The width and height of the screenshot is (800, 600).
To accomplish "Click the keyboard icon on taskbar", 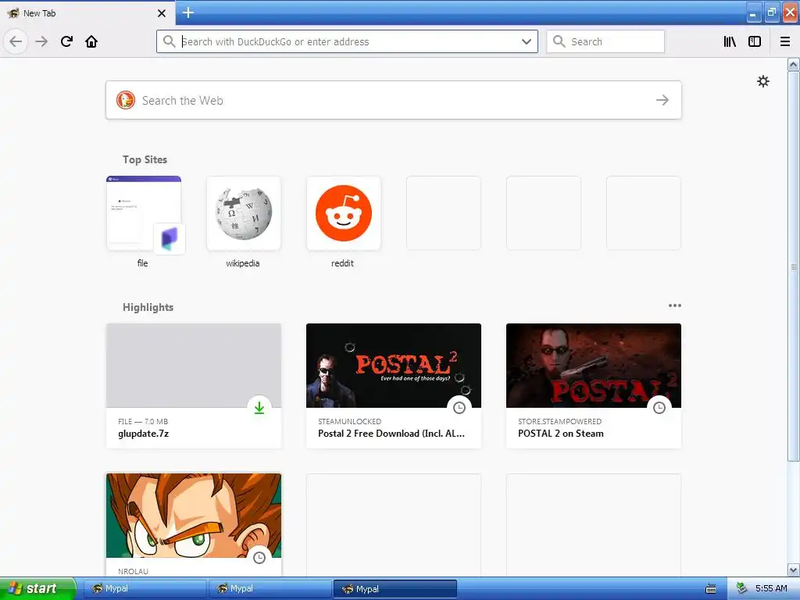I will 711,589.
